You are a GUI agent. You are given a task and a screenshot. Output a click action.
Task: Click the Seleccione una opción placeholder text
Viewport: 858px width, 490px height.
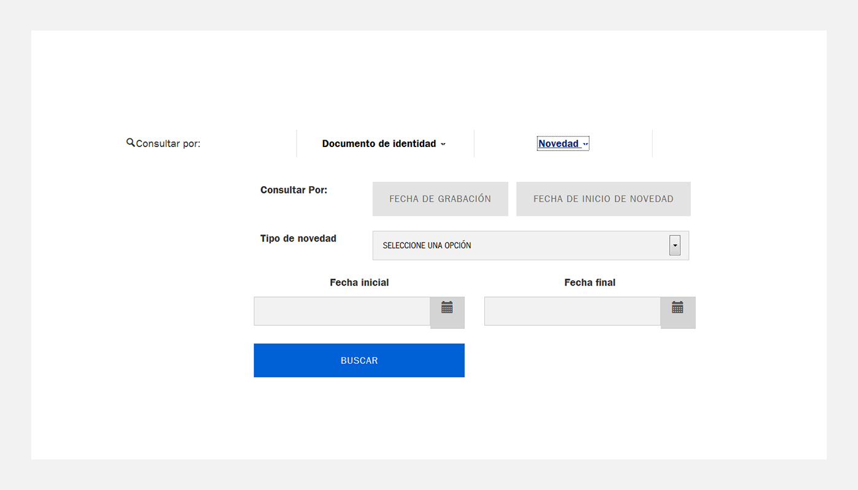click(427, 245)
